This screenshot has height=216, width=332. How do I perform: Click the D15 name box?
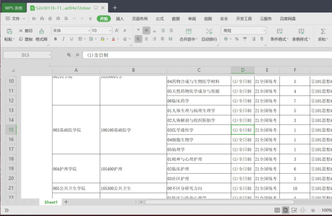[x=27, y=55]
